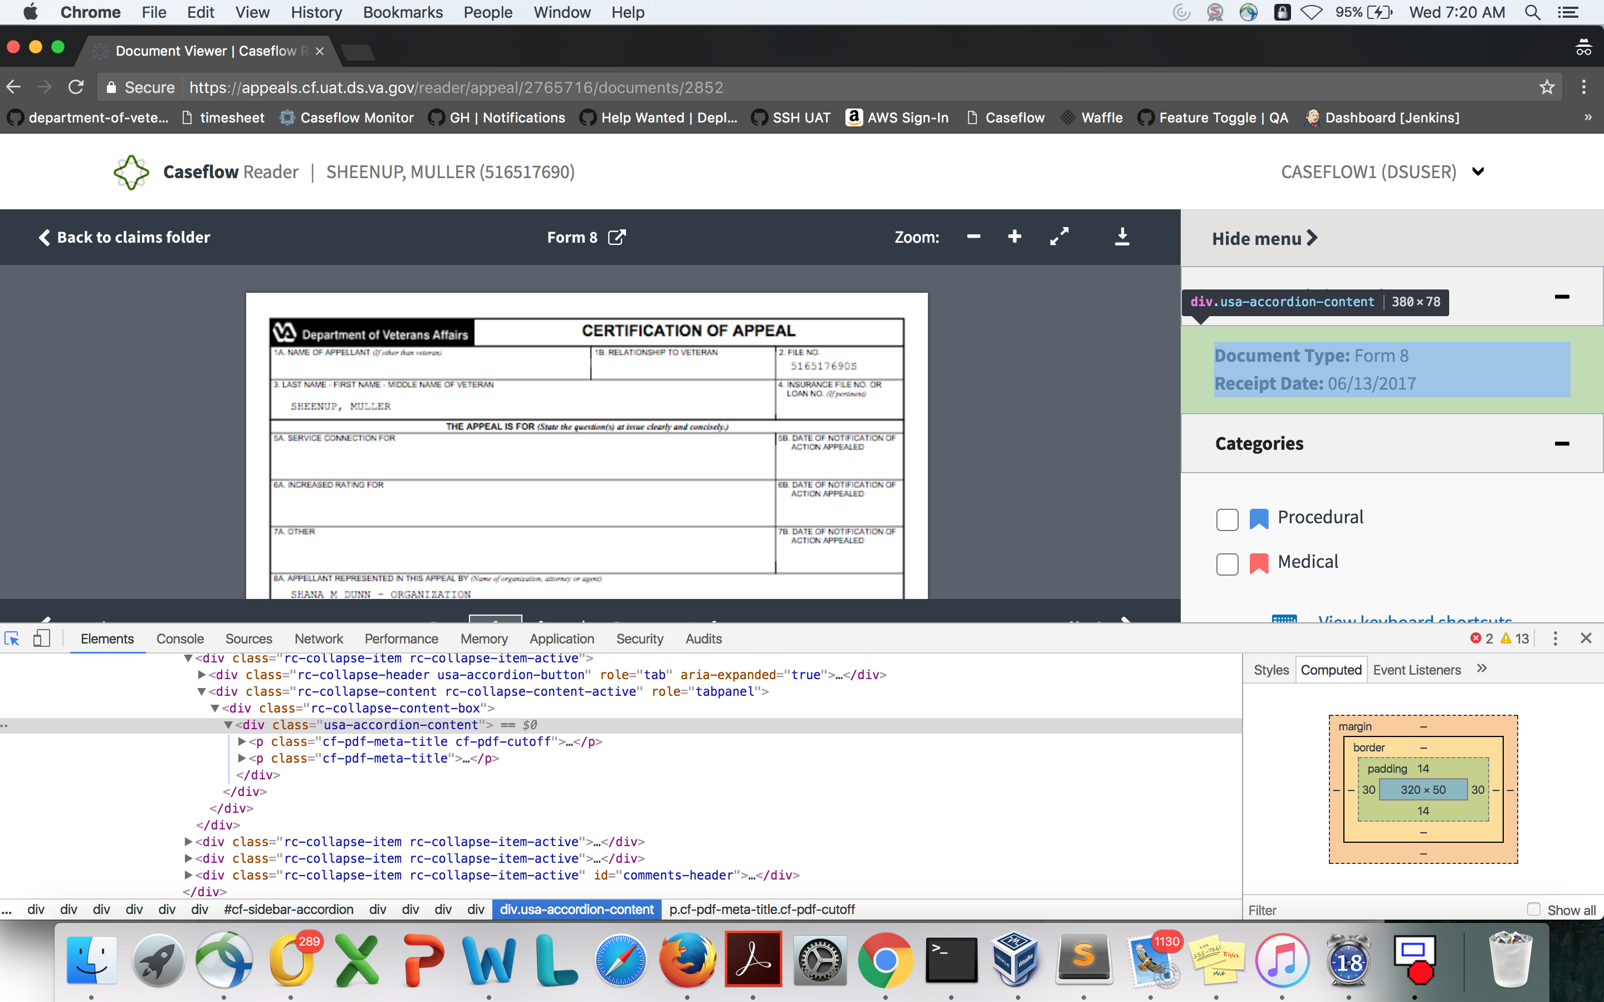This screenshot has width=1604, height=1002.
Task: Click the Caseflow logo icon
Action: coord(131,173)
